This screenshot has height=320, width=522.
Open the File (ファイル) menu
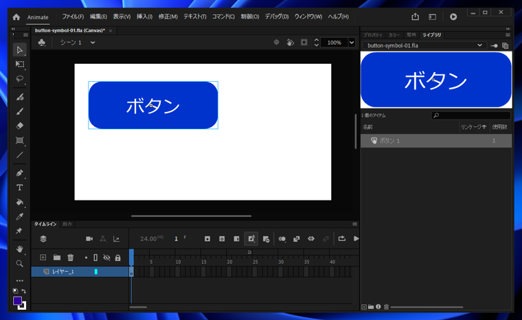tap(73, 16)
